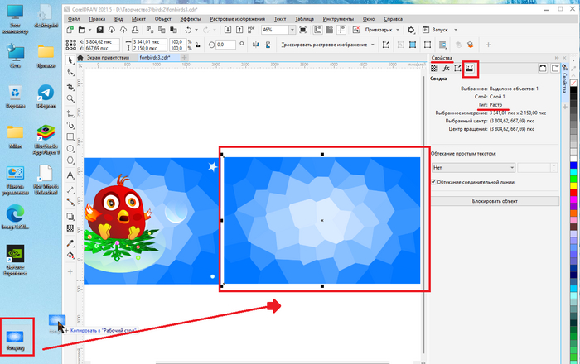The width and height of the screenshot is (580, 364).
Task: Toggle 'Обтекание соединительной линии' checkbox
Action: pos(433,181)
